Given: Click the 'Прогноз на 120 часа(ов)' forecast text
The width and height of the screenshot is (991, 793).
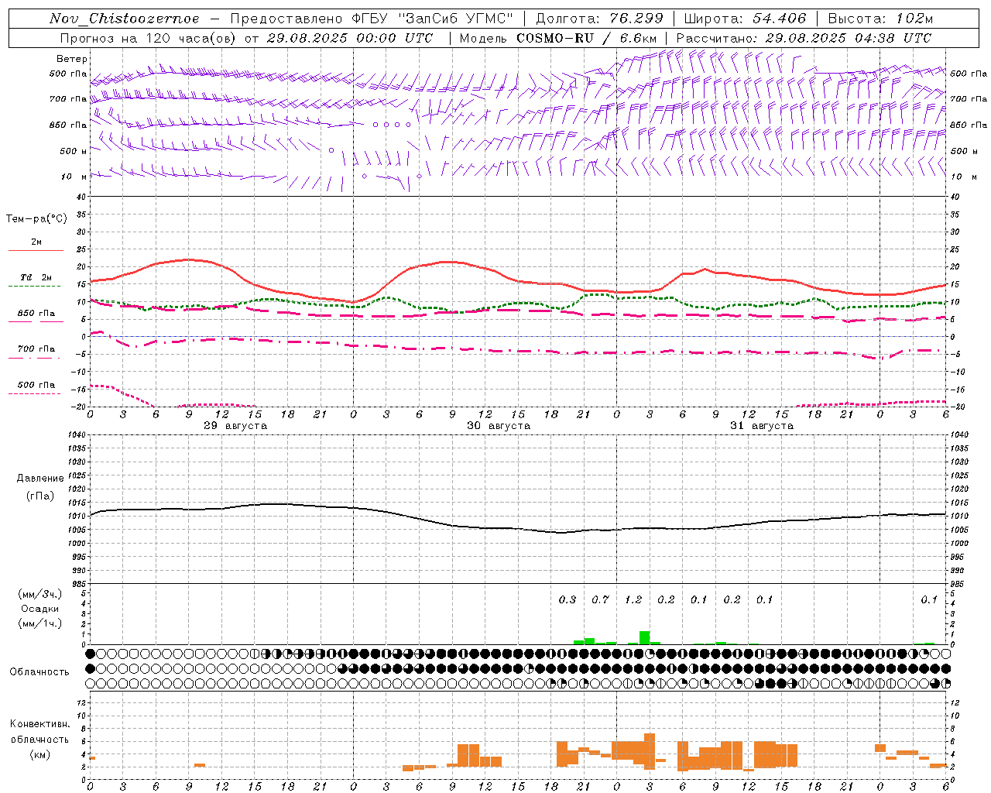Looking at the screenshot, I should coord(149,38).
